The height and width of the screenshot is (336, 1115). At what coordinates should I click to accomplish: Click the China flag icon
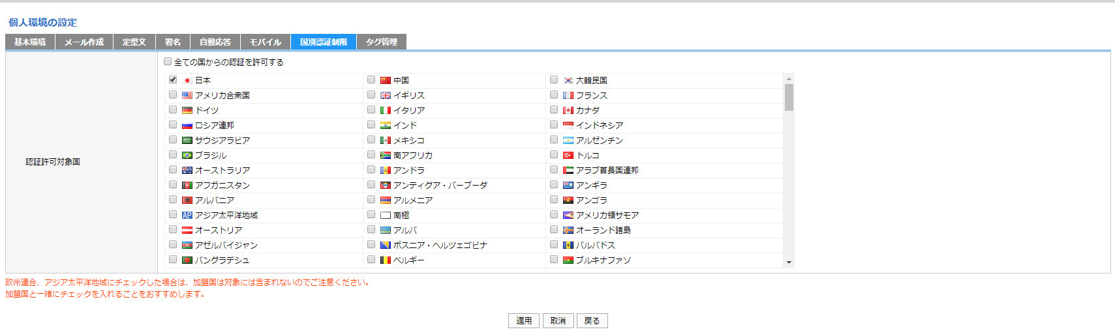tap(386, 80)
